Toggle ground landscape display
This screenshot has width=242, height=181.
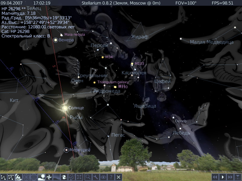coord(41,177)
